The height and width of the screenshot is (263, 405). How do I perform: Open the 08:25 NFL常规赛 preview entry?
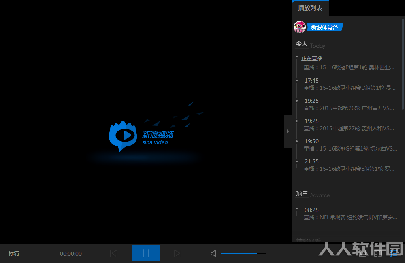(x=350, y=217)
